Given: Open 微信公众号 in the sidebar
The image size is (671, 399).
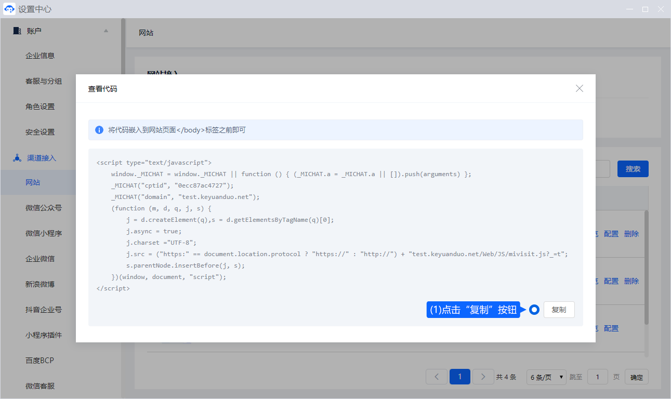Looking at the screenshot, I should [44, 208].
